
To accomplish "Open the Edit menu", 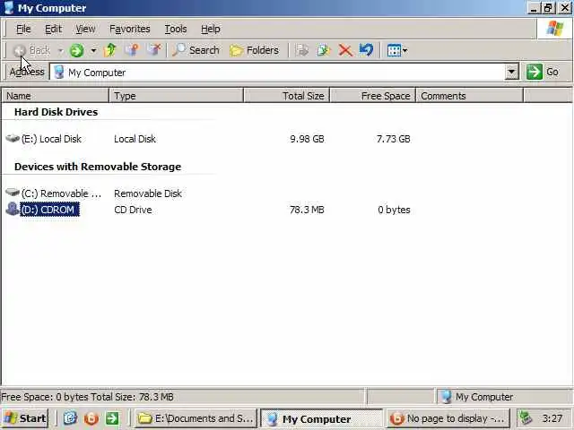I will tap(54, 29).
